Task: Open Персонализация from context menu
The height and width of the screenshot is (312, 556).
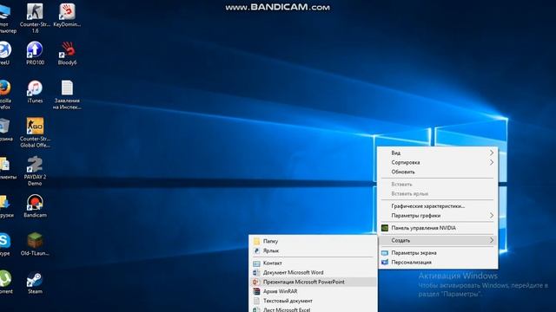Action: click(438, 262)
